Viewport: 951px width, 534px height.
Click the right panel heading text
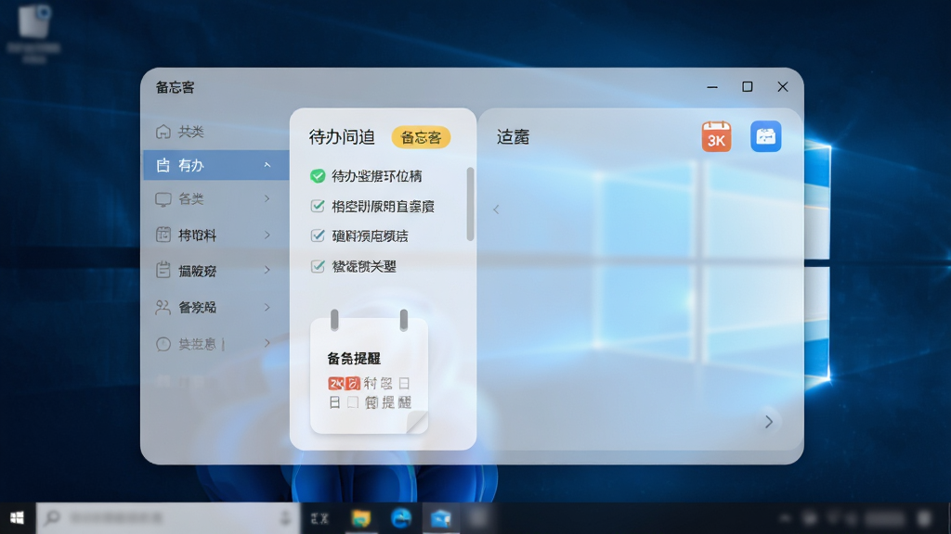pyautogui.click(x=513, y=137)
